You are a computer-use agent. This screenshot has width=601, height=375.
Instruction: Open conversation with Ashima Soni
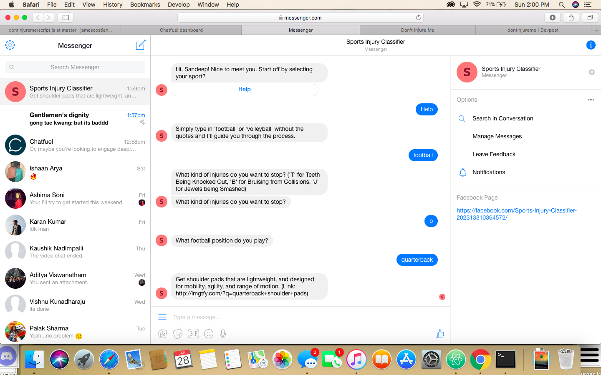point(75,198)
